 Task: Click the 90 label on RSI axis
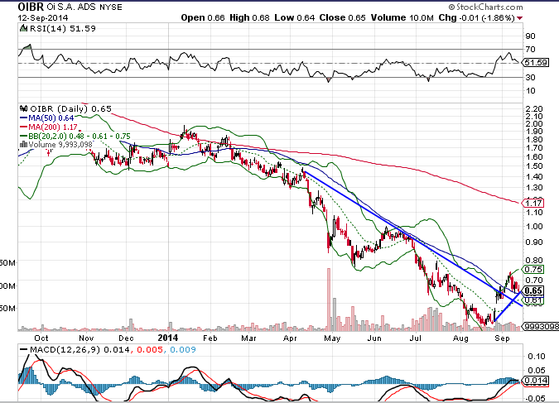pyautogui.click(x=531, y=36)
